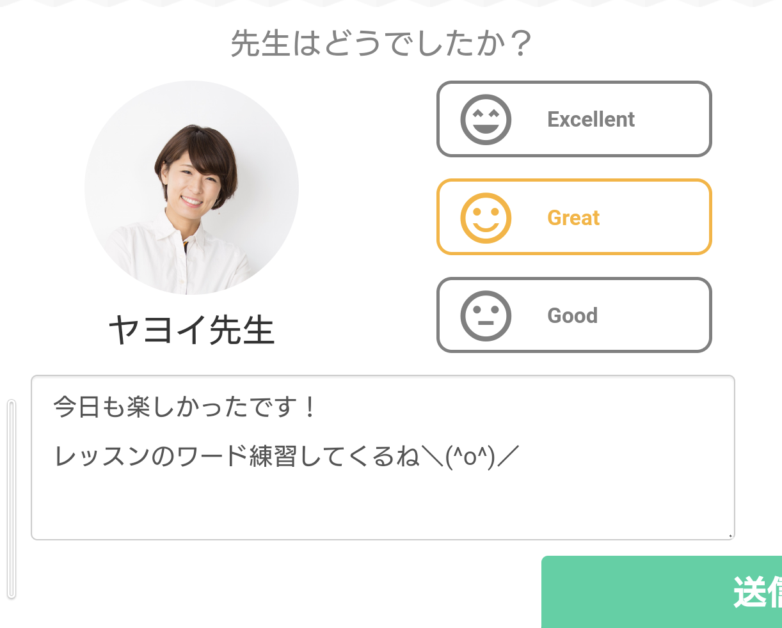Choose the highlighted Great rating option
This screenshot has height=628, width=782.
573,217
